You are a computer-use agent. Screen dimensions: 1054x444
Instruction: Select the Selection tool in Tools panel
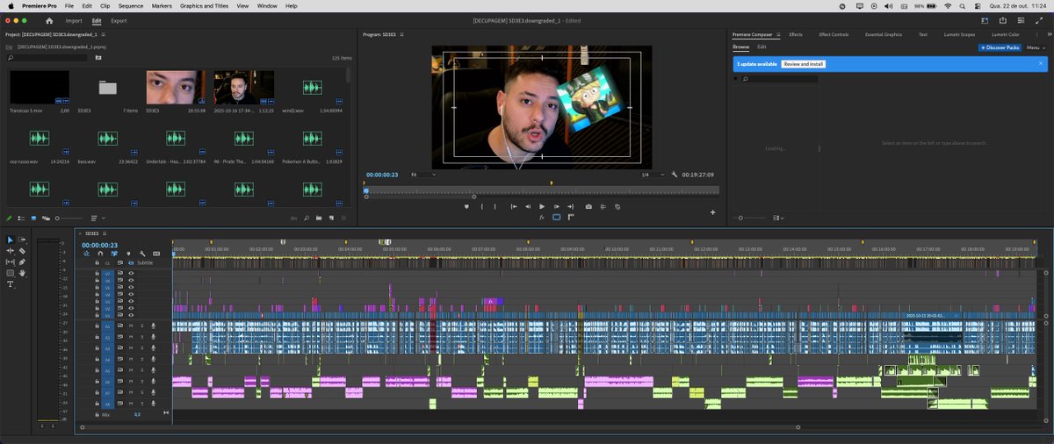(11, 240)
